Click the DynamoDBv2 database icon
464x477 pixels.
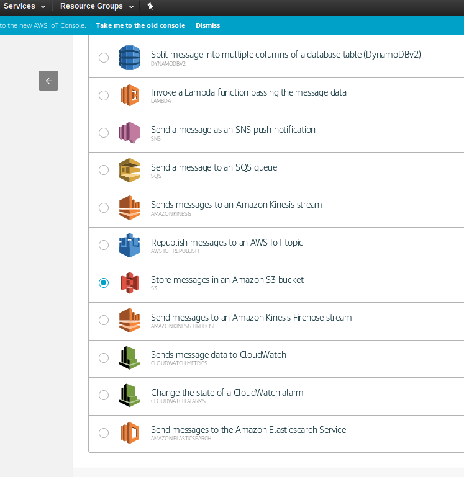(129, 58)
